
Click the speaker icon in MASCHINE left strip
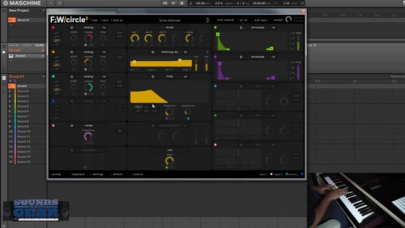tap(4, 52)
